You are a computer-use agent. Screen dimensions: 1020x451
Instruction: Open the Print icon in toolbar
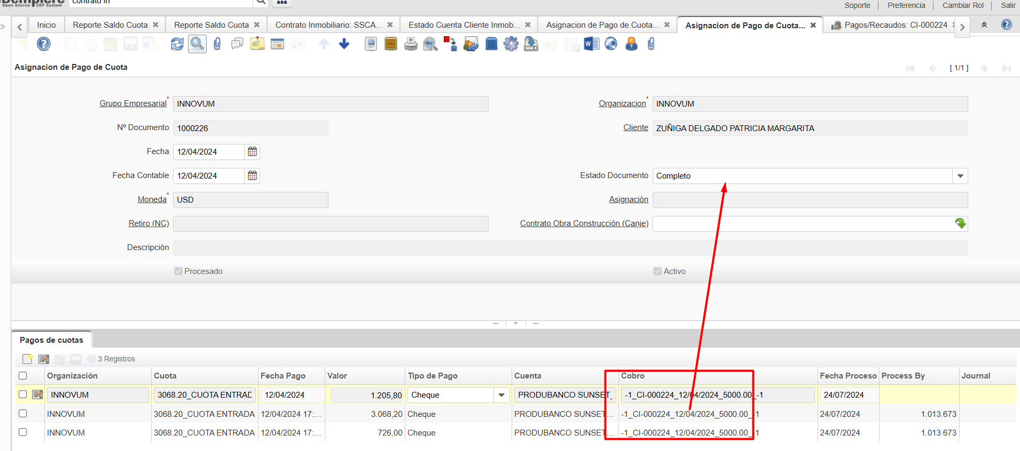pyautogui.click(x=411, y=44)
